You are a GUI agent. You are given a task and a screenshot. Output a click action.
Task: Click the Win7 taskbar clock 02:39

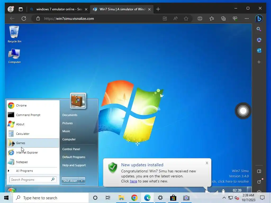pos(237,190)
